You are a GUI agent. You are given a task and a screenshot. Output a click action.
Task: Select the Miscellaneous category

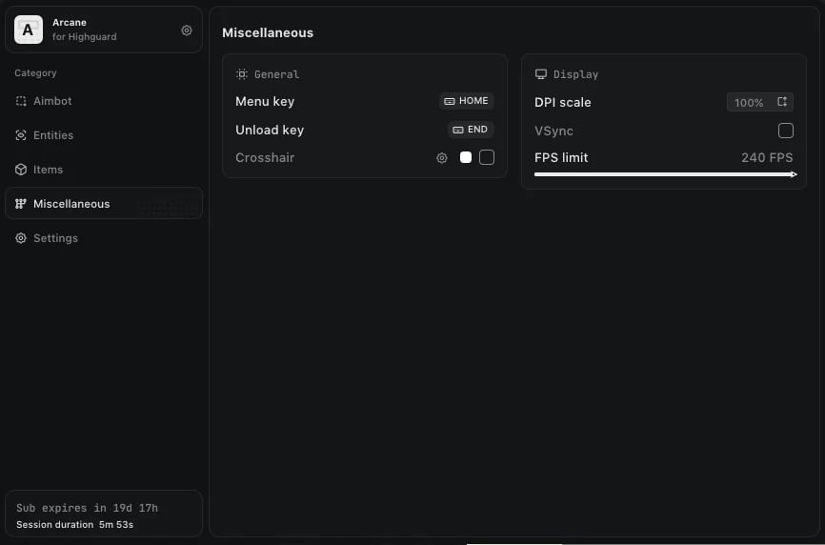pos(104,204)
